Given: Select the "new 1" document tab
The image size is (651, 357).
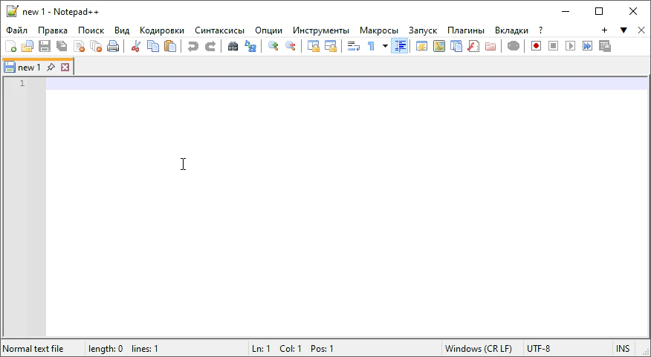Looking at the screenshot, I should coord(29,67).
